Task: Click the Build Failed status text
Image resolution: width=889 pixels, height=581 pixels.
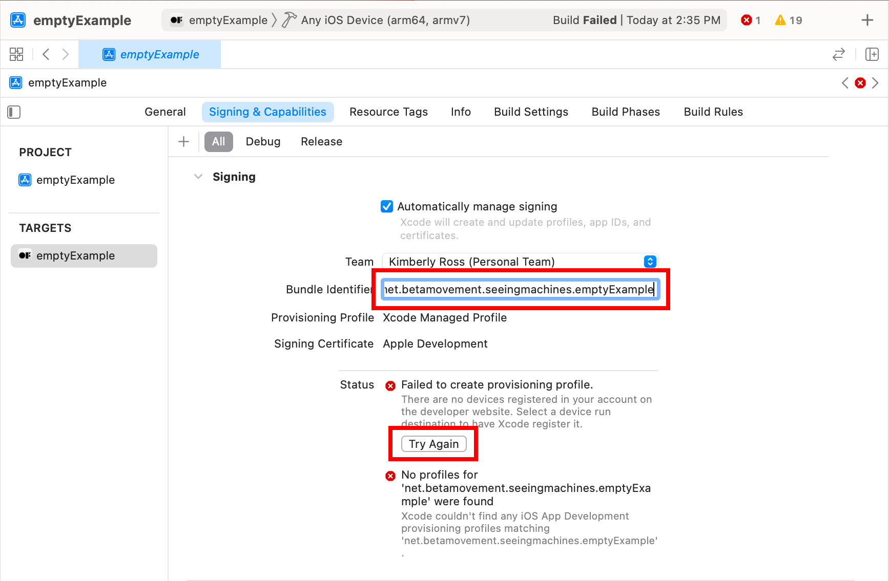Action: pos(585,20)
